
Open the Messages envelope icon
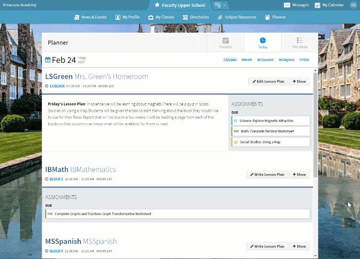pyautogui.click(x=287, y=5)
